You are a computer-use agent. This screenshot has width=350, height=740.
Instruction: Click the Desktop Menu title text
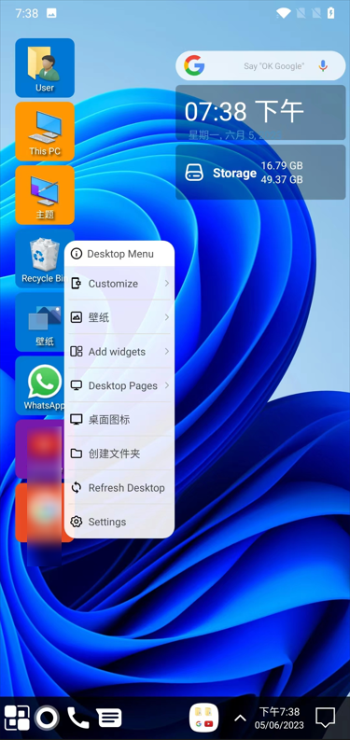(120, 254)
